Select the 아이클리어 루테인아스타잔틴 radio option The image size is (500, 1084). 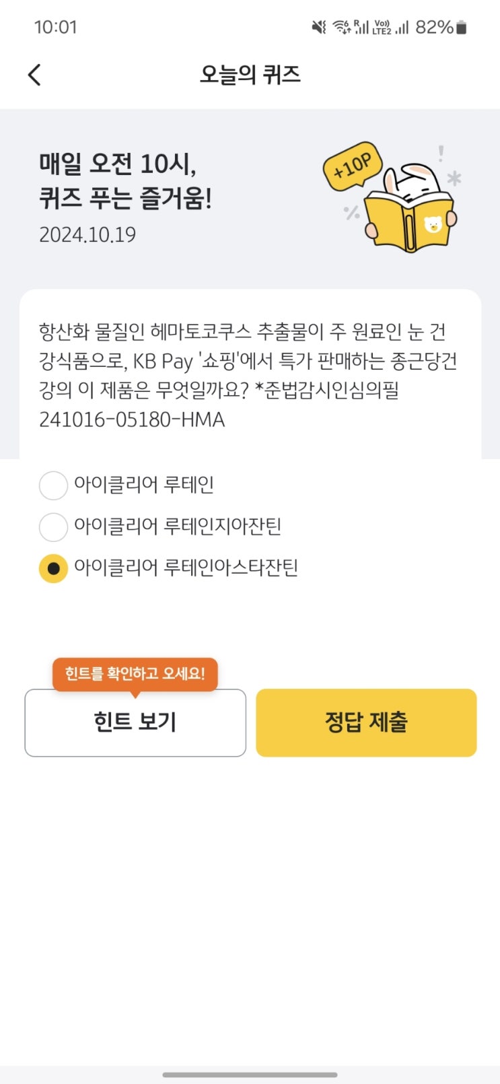[x=54, y=569]
